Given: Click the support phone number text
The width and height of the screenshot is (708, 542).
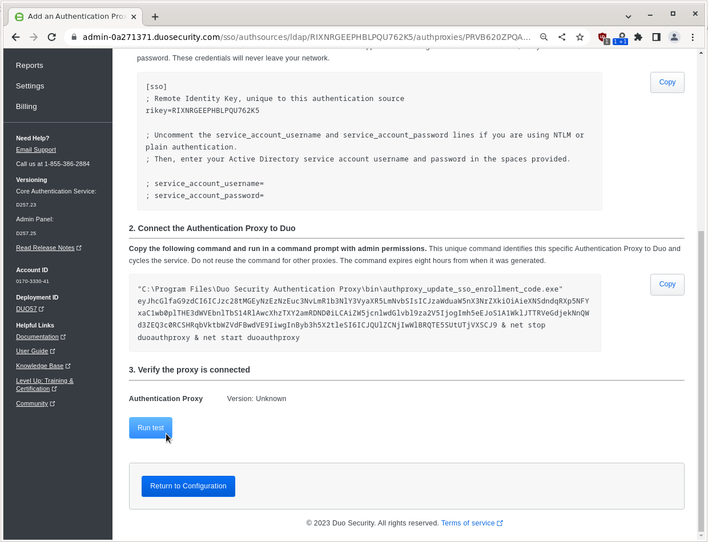Looking at the screenshot, I should (x=67, y=164).
